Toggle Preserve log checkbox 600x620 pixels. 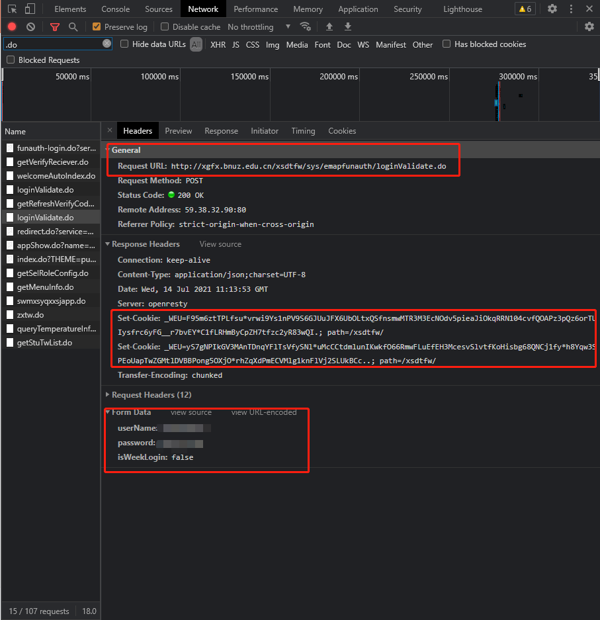[x=97, y=26]
